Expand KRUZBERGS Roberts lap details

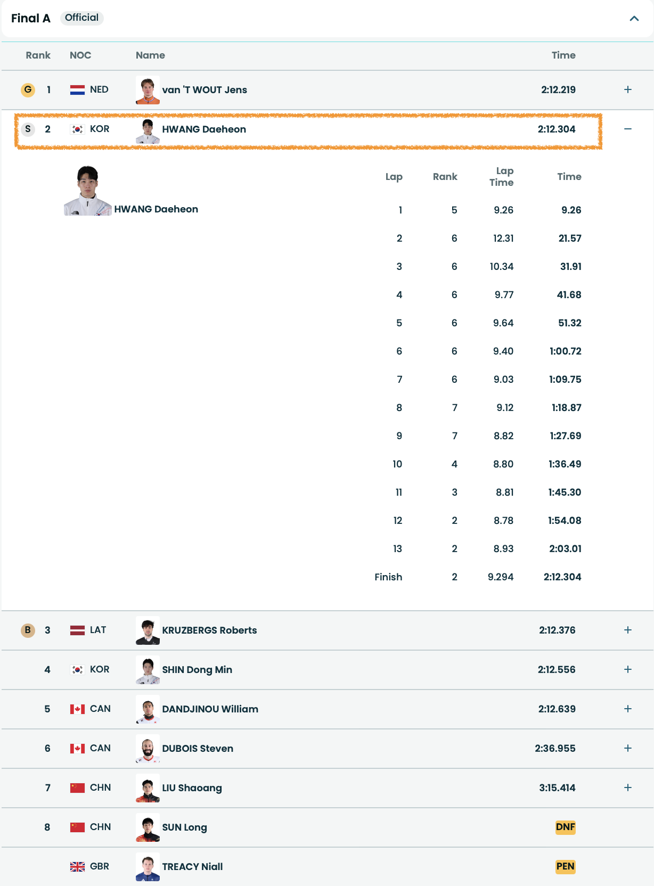click(628, 630)
